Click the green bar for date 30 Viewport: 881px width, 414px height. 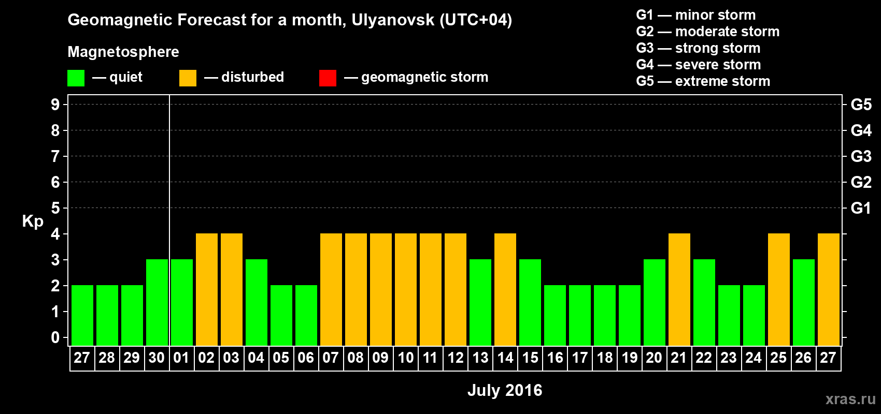(157, 303)
